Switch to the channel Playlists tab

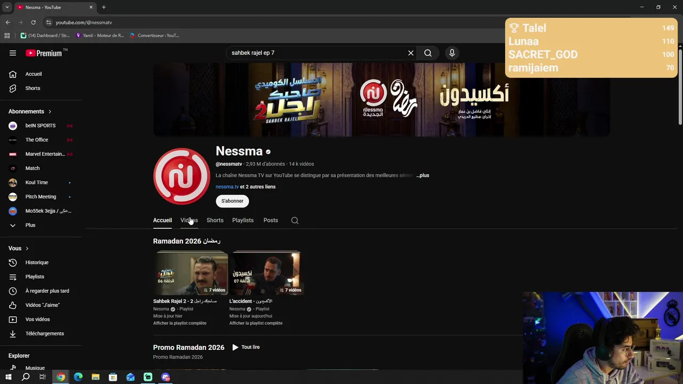coord(243,220)
